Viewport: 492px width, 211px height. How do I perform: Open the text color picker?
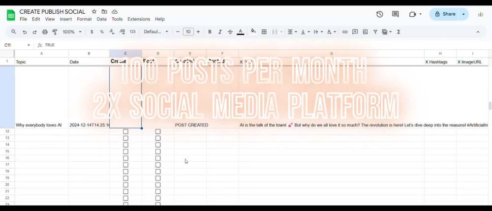pos(241,31)
